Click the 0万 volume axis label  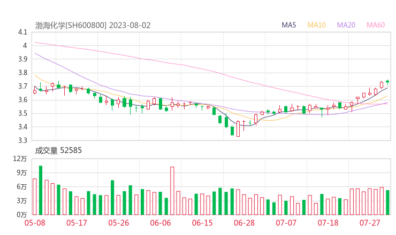tap(22, 215)
